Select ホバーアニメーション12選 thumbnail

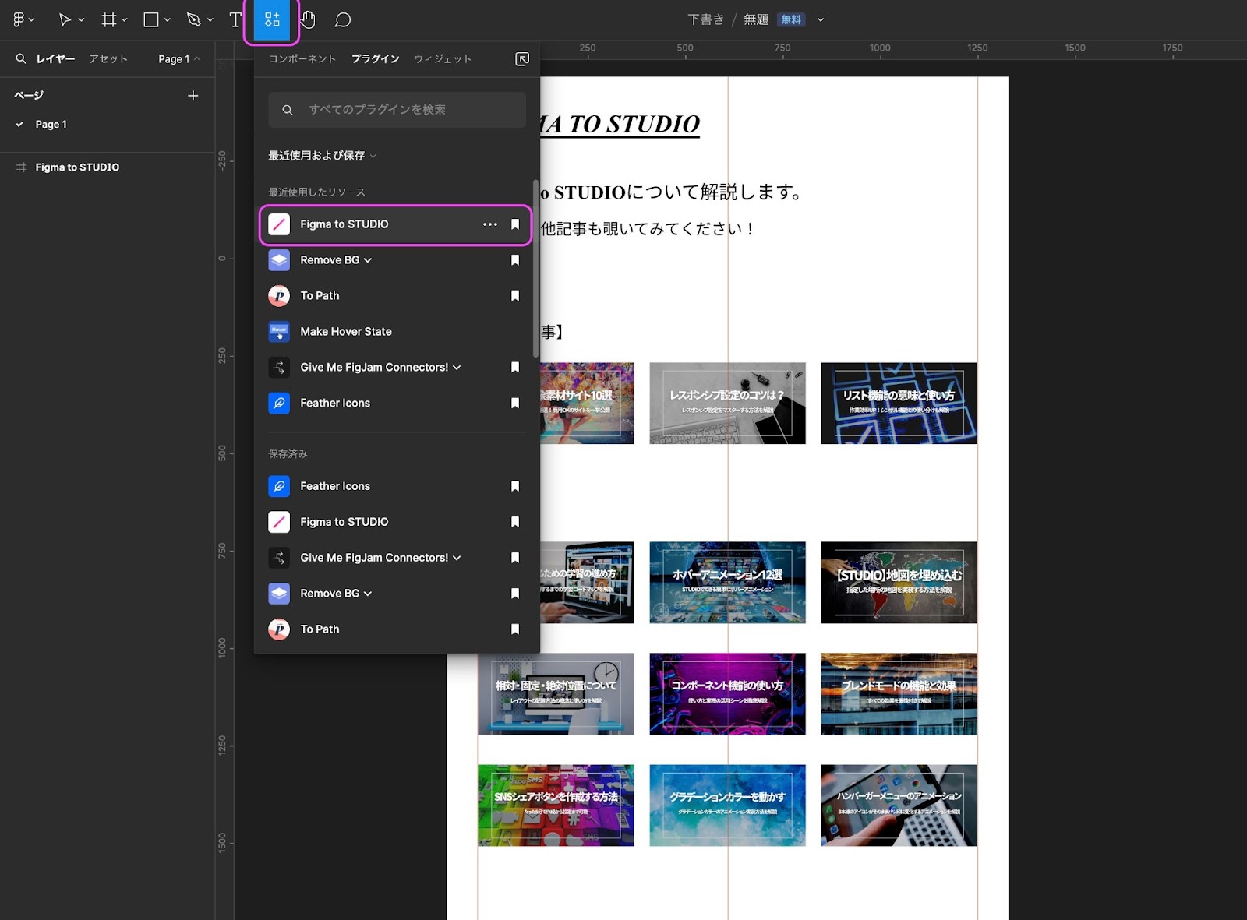727,583
